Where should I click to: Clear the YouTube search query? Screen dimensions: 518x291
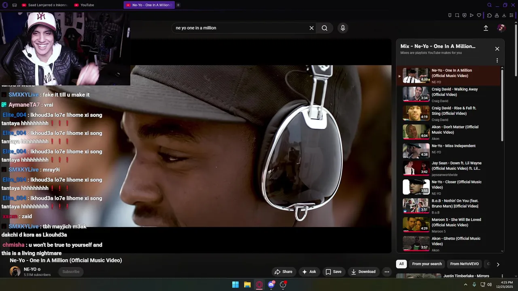pos(312,28)
